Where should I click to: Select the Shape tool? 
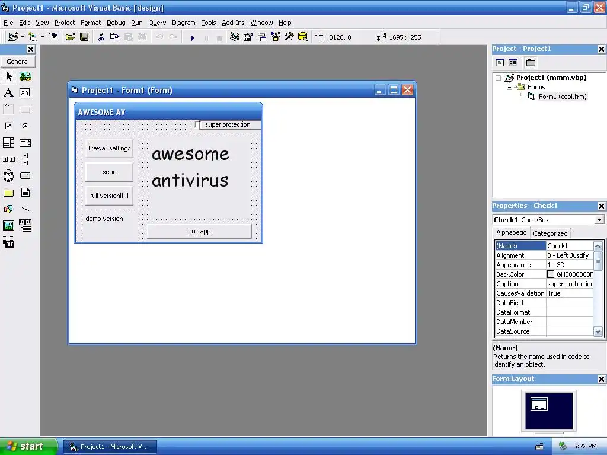tap(8, 209)
